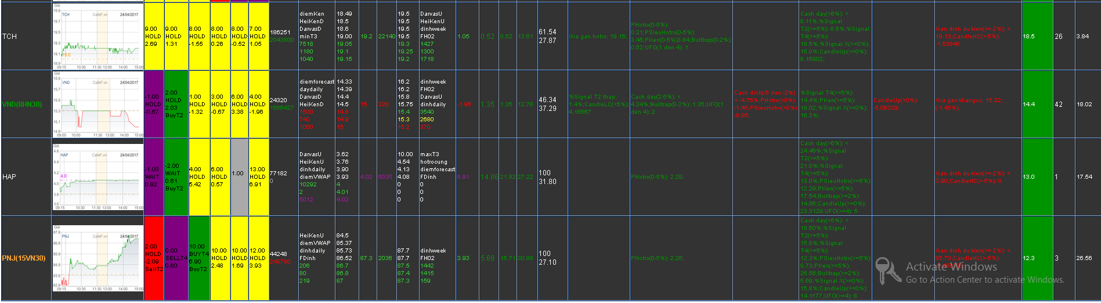Viewport: 1101px width, 303px height.
Task: Click the HAP stock symbol
Action: tap(9, 177)
